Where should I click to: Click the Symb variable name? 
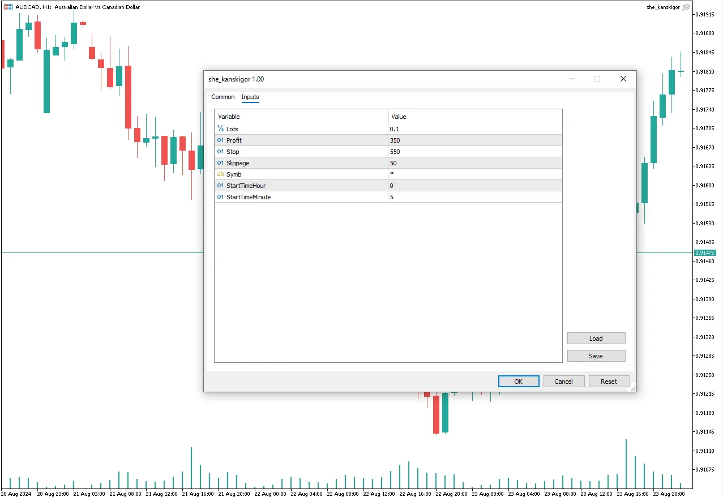pos(234,174)
